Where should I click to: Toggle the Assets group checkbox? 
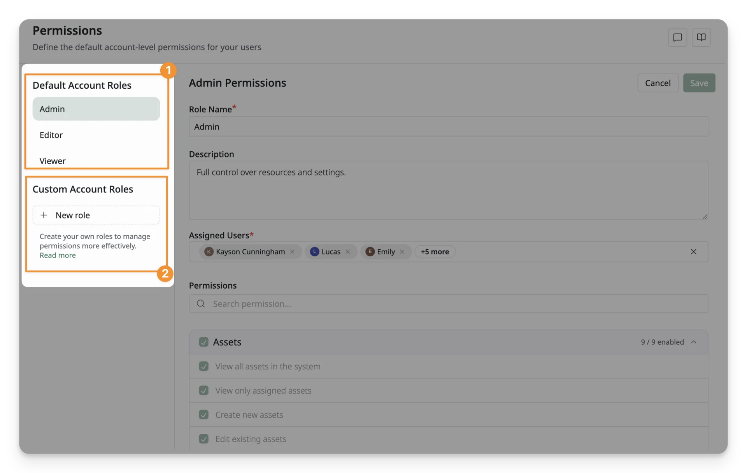pyautogui.click(x=203, y=342)
